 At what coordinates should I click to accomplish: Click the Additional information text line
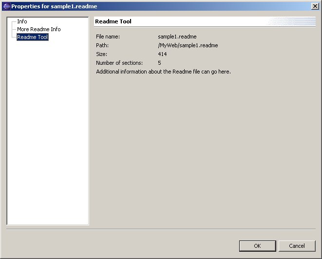click(163, 72)
